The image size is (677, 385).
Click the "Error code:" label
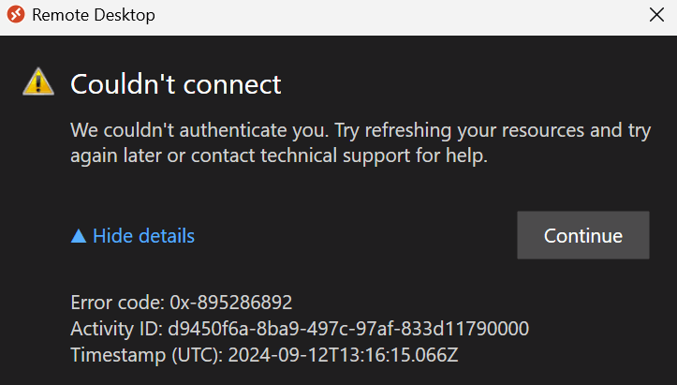pyautogui.click(x=117, y=303)
